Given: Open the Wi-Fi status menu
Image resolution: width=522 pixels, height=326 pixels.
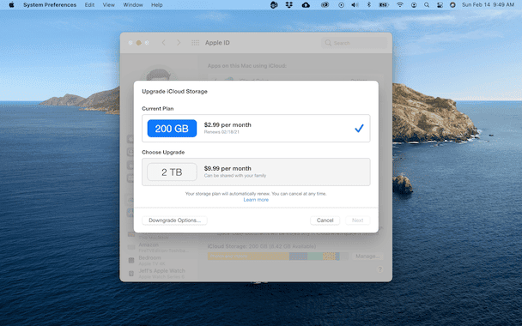Looking at the screenshot, I should point(400,4).
